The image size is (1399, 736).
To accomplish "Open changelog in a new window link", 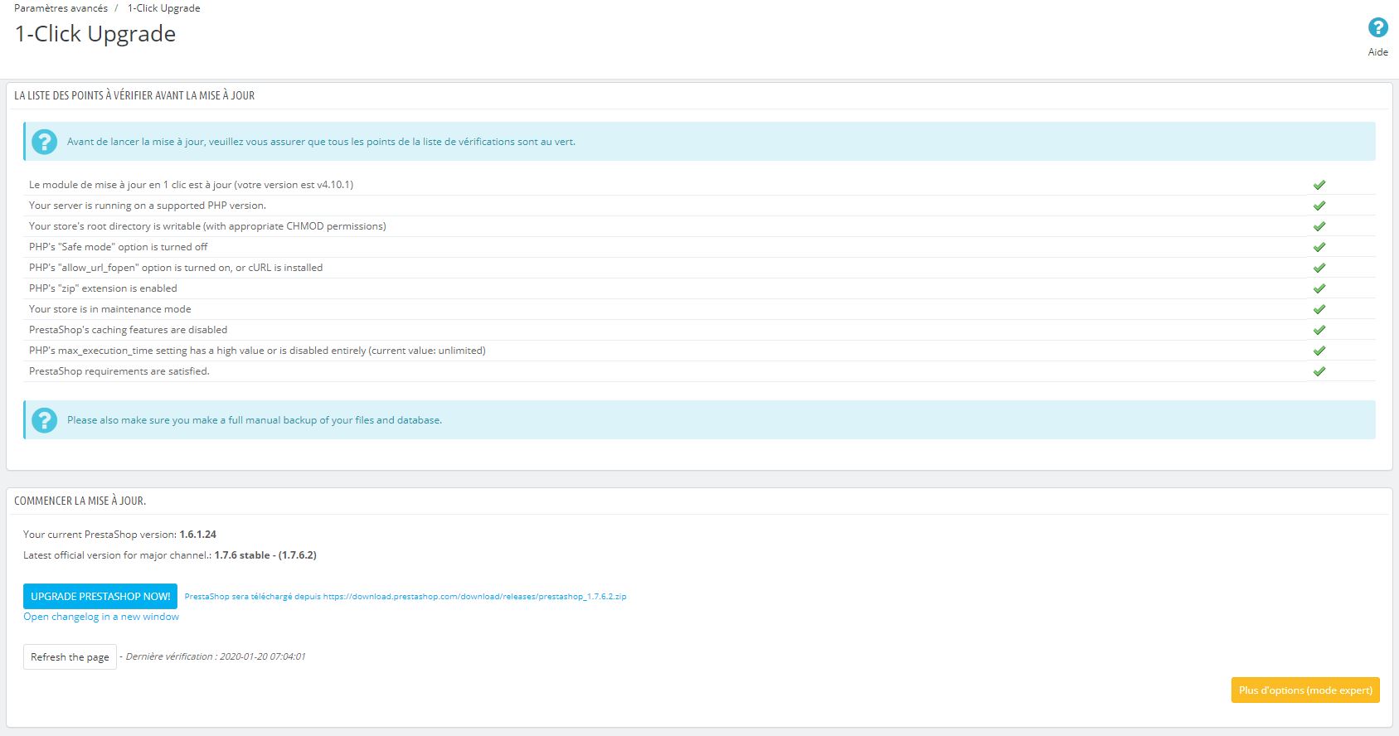I will click(x=101, y=617).
